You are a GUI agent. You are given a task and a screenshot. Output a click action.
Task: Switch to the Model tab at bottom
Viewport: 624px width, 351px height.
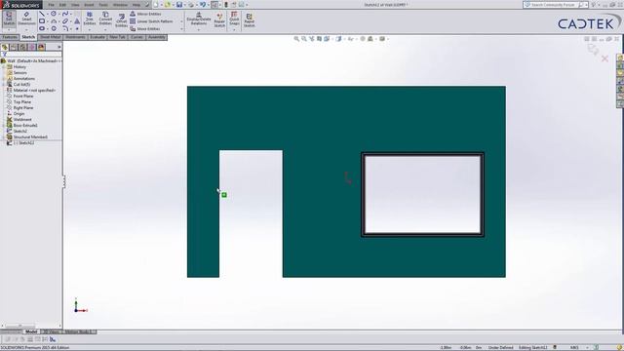point(31,331)
